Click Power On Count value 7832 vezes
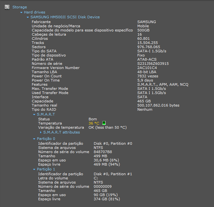The image size is (214, 207). (x=148, y=76)
